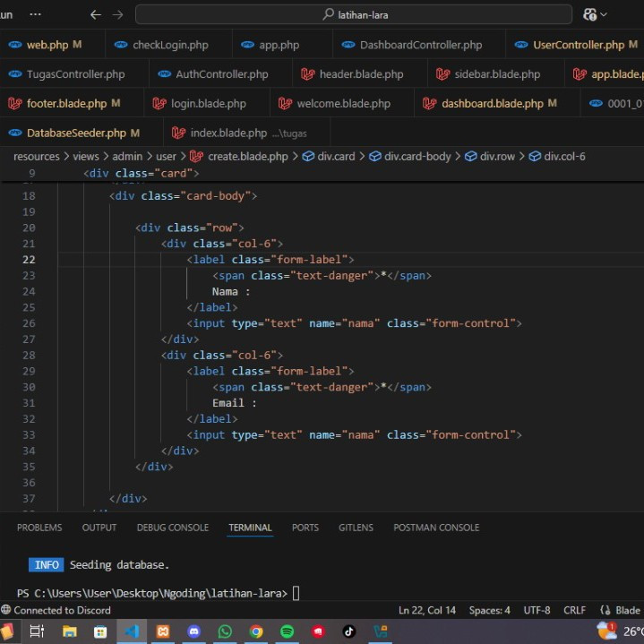Click the more menu ellipsis in title bar
Viewport: 644px width, 644px height.
[35, 14]
